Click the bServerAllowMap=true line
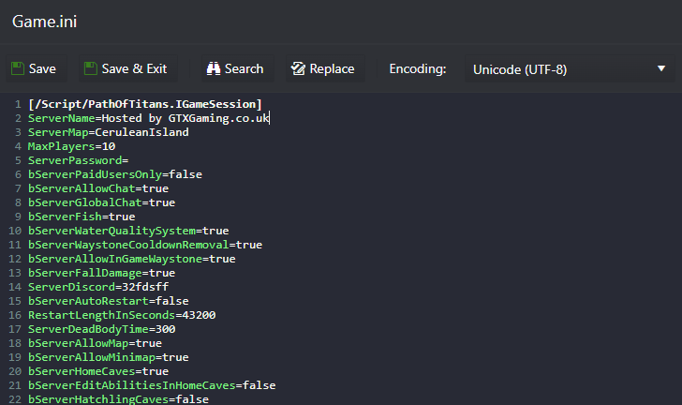Viewport: 682px width, 405px height. click(95, 343)
